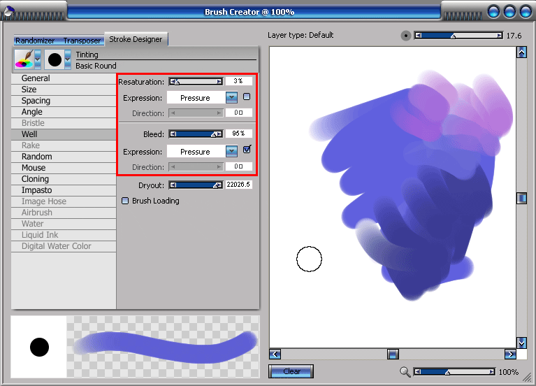Click the Bleed value field 95%
The width and height of the screenshot is (536, 386).
238,134
